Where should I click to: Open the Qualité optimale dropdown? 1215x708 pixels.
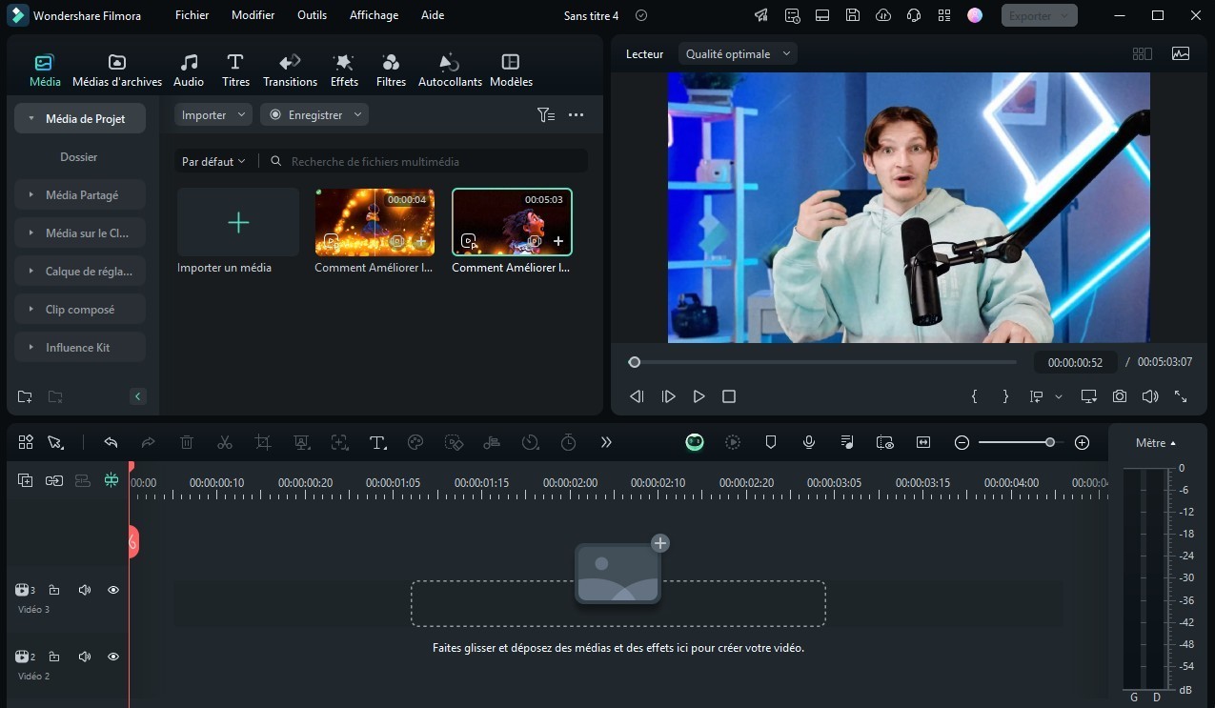tap(739, 54)
